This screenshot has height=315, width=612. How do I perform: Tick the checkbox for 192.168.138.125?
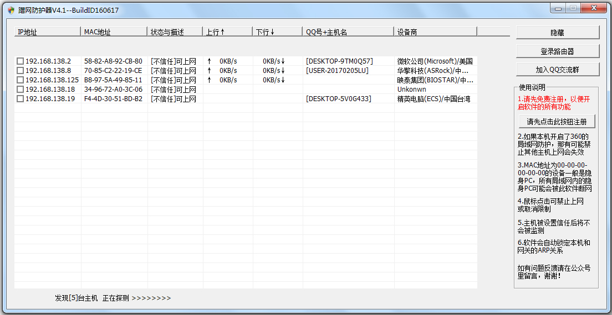20,80
